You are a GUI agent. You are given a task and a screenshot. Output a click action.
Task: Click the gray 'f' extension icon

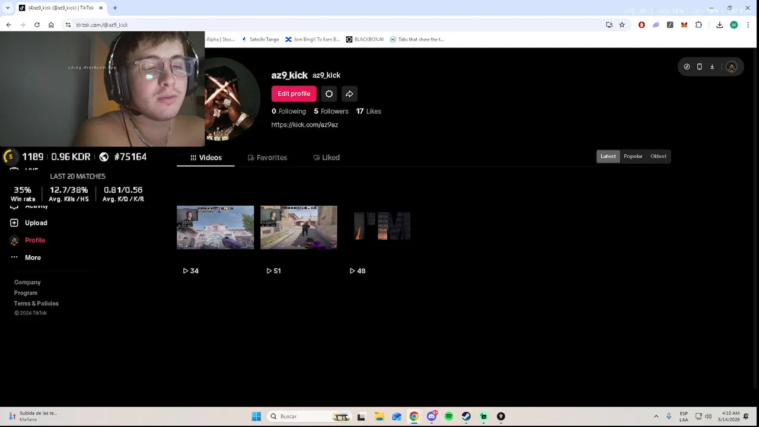670,25
